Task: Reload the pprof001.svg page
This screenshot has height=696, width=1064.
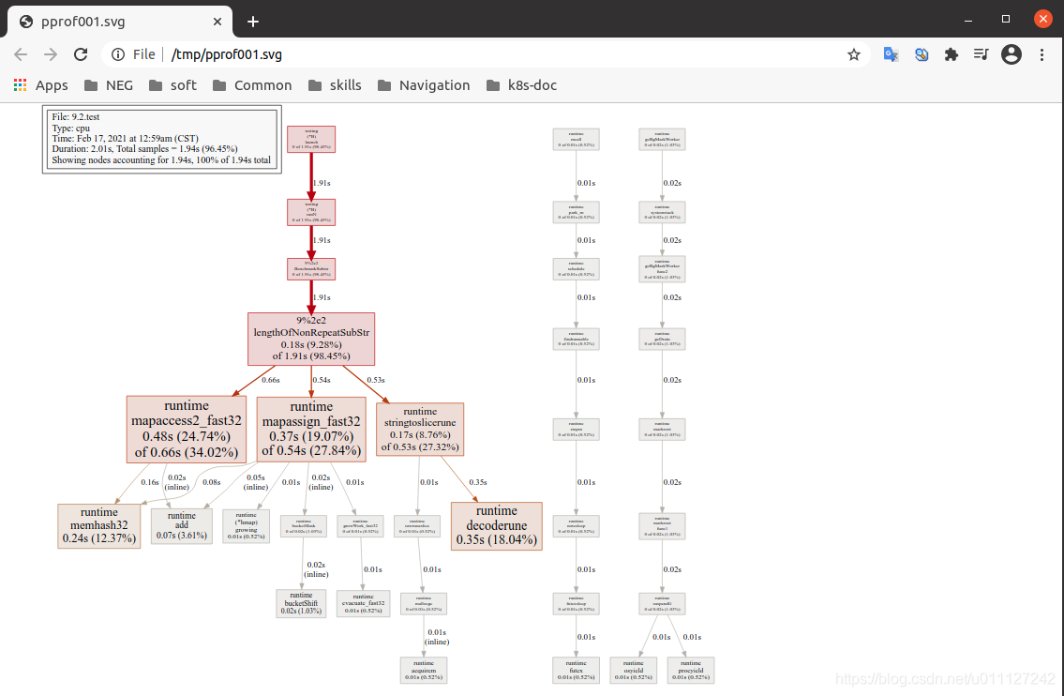Action: click(81, 54)
